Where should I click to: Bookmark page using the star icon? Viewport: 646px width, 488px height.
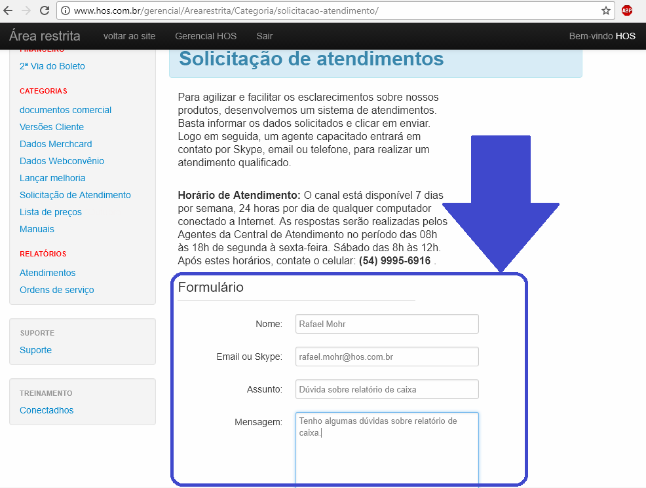[606, 10]
